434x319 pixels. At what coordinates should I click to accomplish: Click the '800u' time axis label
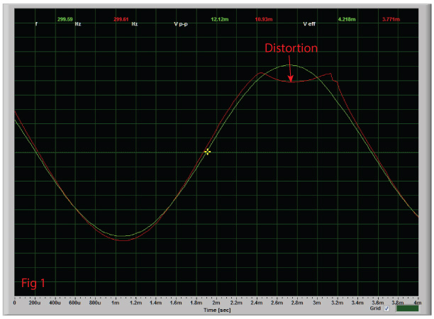[x=95, y=303]
